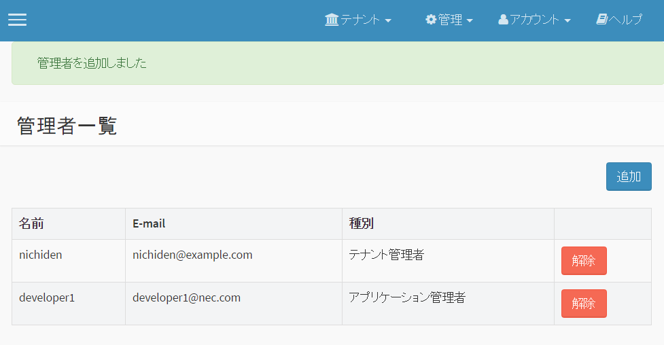Open the テナント menu label

360,20
